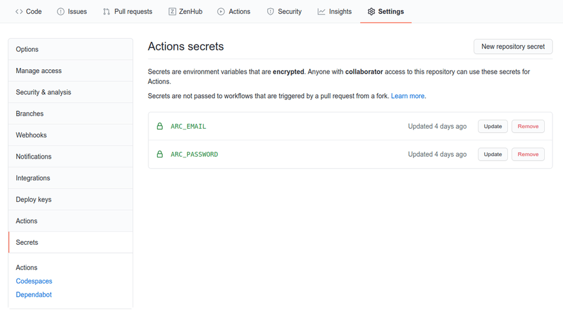Select Secrets in the sidebar
This screenshot has width=563, height=316.
point(71,242)
